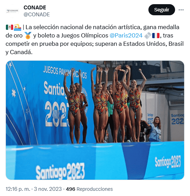Click the Reproducciones label text
This screenshot has height=196, width=190.
tap(95, 189)
